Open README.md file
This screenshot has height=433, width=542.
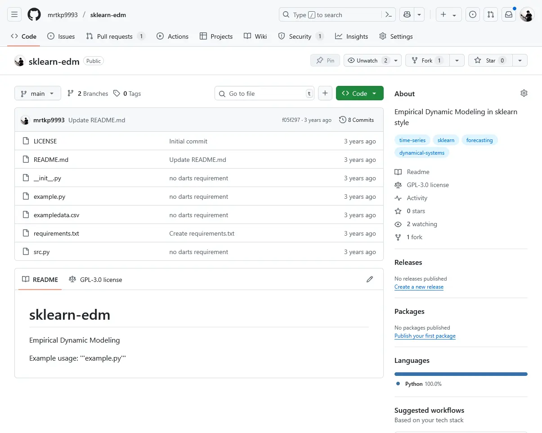pyautogui.click(x=51, y=160)
